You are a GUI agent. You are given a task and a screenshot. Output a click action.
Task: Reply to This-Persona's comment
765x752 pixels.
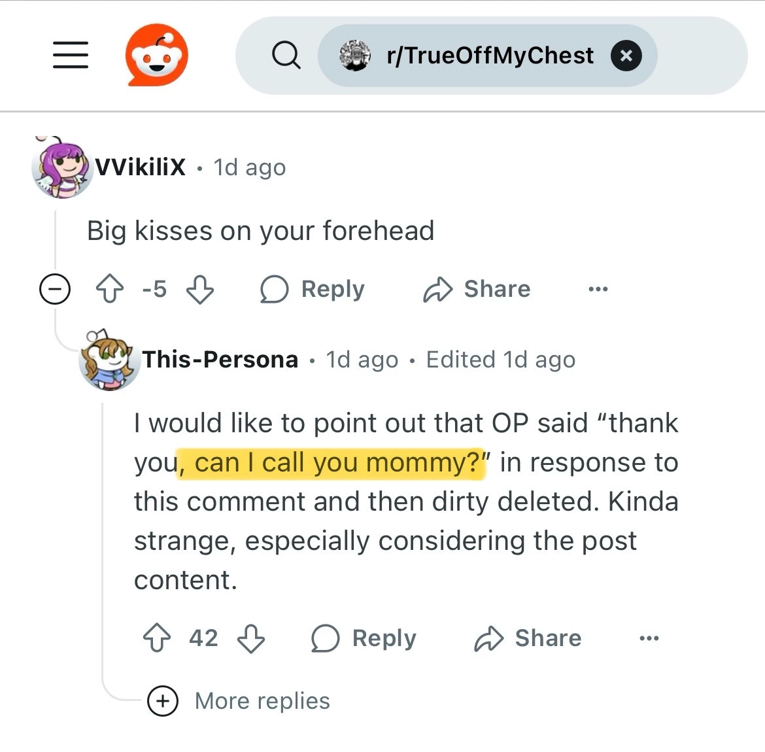(x=364, y=638)
